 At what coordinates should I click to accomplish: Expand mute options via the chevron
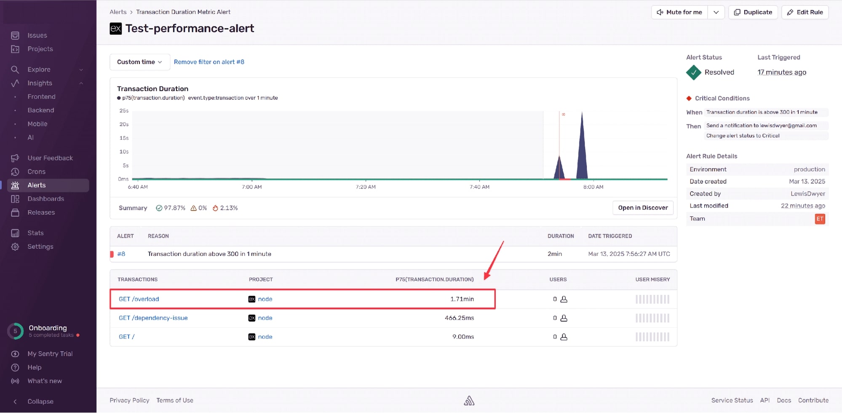pos(716,12)
